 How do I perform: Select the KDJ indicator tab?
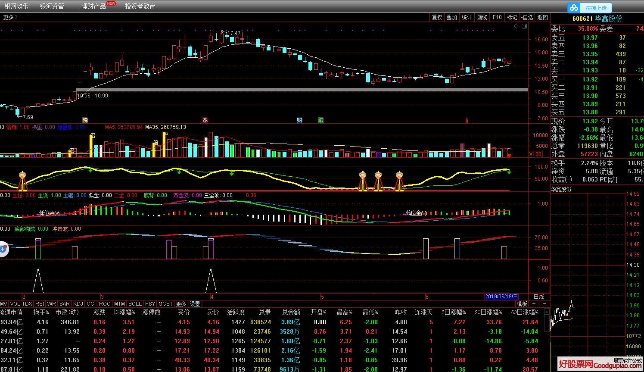tap(78, 304)
